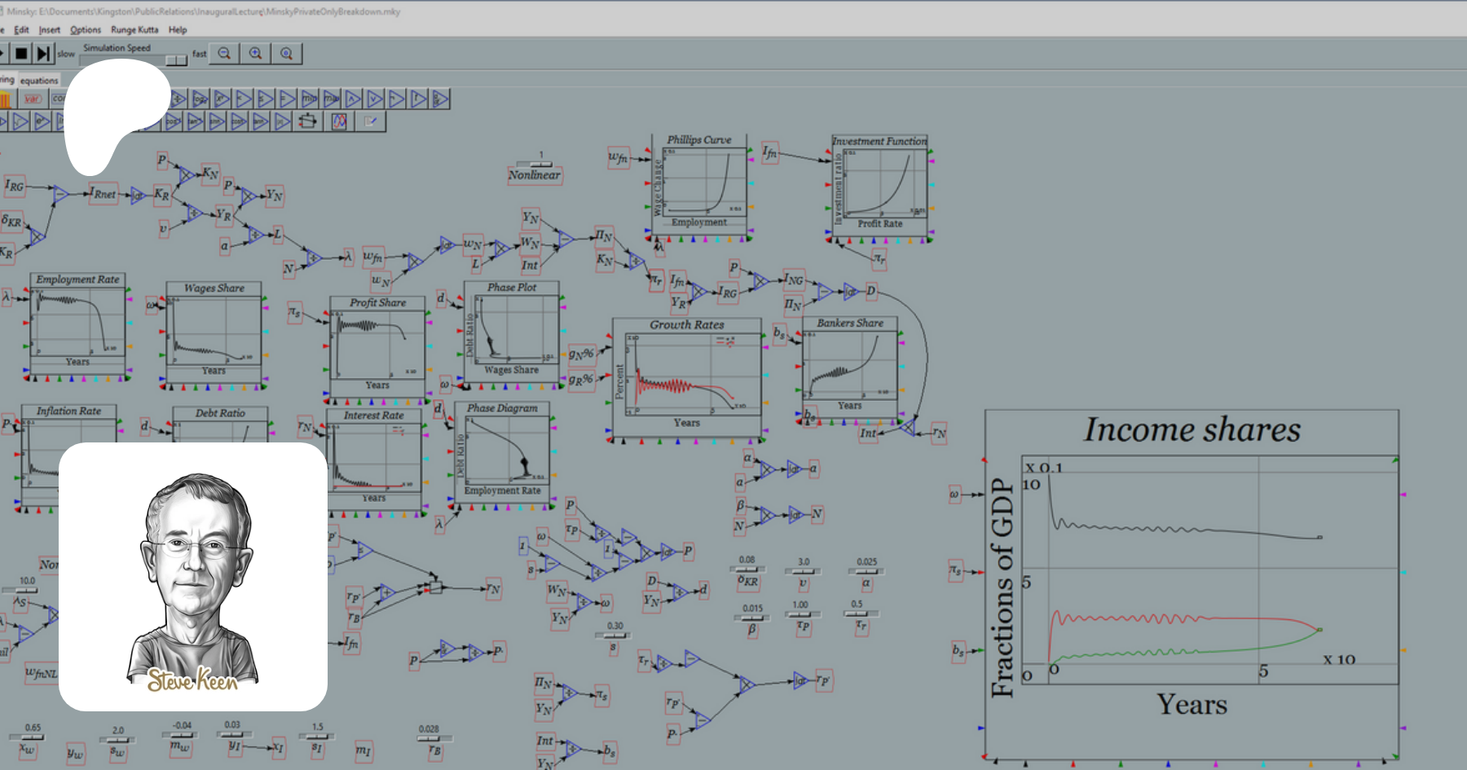
Task: Pick the max operation icon
Action: click(x=331, y=99)
